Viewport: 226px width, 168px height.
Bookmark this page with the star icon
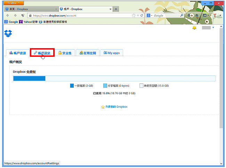(x=134, y=16)
